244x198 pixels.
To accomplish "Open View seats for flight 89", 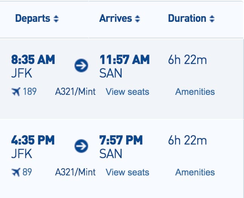I will 127,172.
